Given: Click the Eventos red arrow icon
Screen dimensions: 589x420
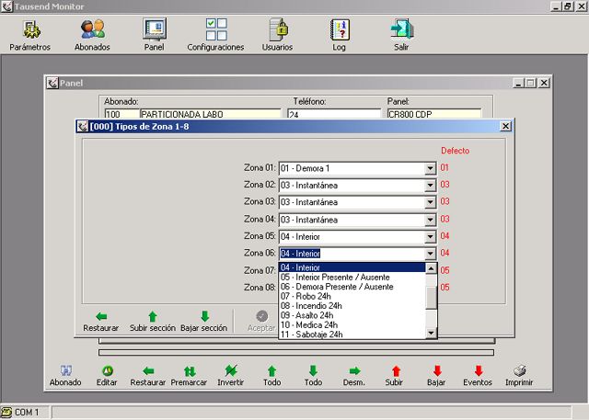Looking at the screenshot, I should point(479,371).
